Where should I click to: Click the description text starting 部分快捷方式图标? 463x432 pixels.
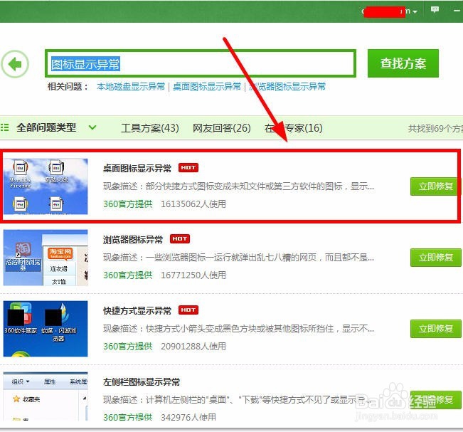point(260,186)
